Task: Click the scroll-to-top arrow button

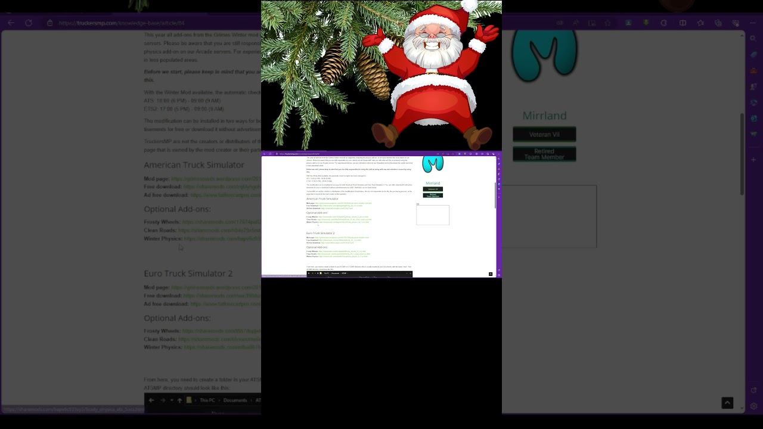Action: click(491, 274)
